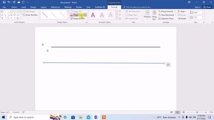Open the File tab

tap(4, 7)
